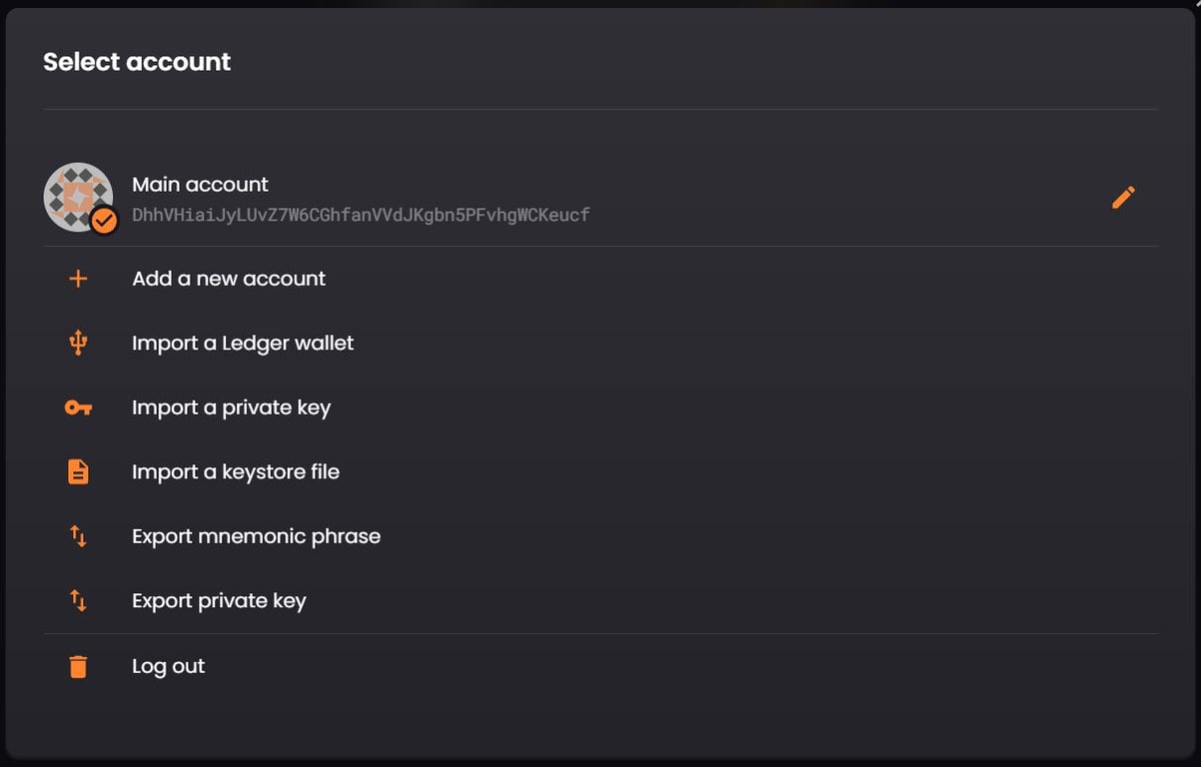This screenshot has height=767, width=1201.
Task: Click the arrows icon beside Export mnemonic phrase
Action: 78,536
